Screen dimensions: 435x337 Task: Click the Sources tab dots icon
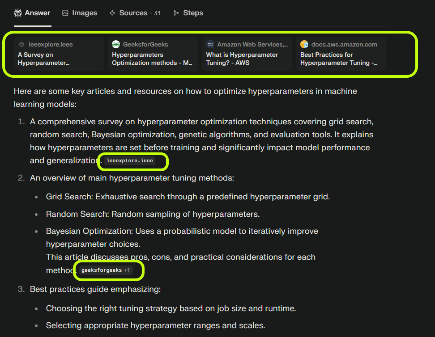click(x=112, y=13)
